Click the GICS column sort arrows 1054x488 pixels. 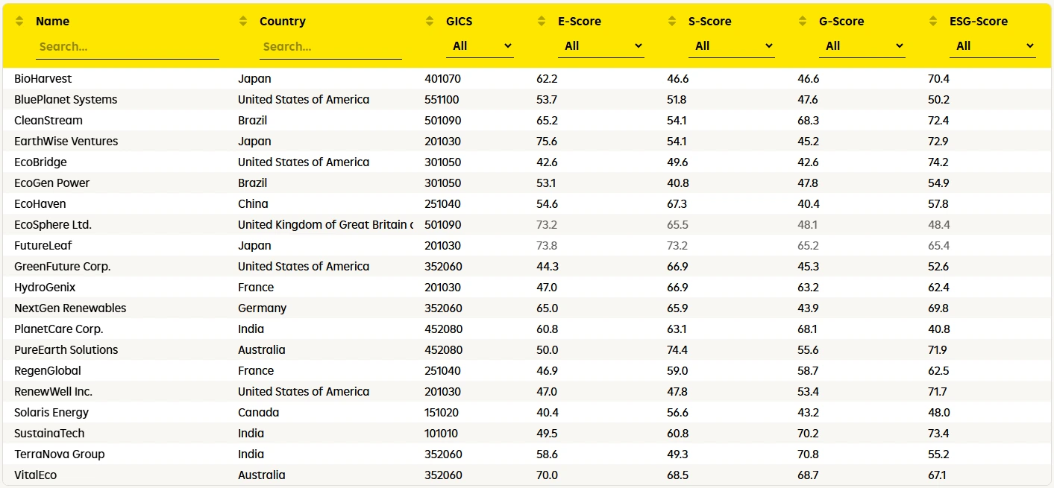[430, 22]
